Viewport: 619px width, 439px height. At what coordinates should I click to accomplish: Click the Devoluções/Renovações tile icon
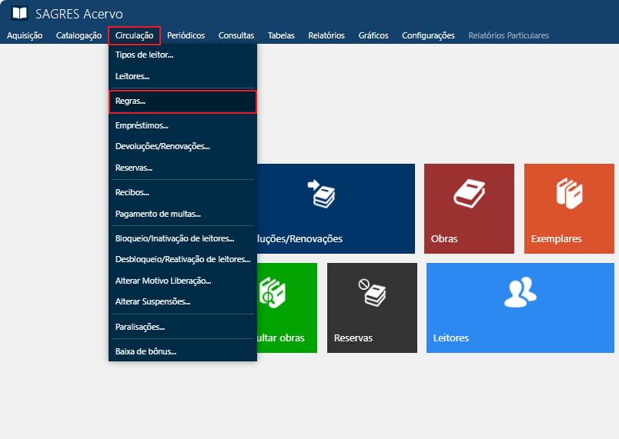point(322,194)
